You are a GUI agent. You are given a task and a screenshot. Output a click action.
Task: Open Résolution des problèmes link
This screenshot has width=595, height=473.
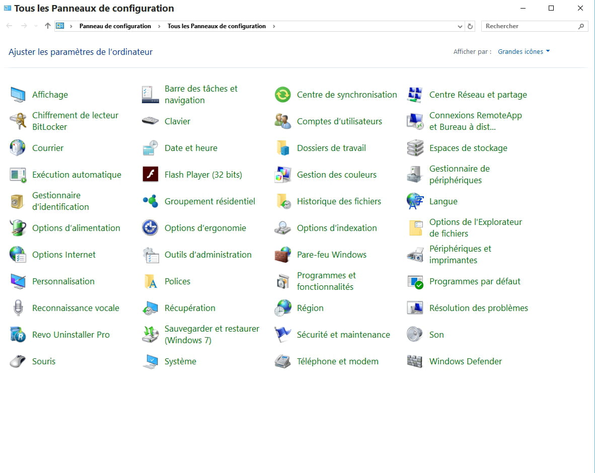(479, 308)
